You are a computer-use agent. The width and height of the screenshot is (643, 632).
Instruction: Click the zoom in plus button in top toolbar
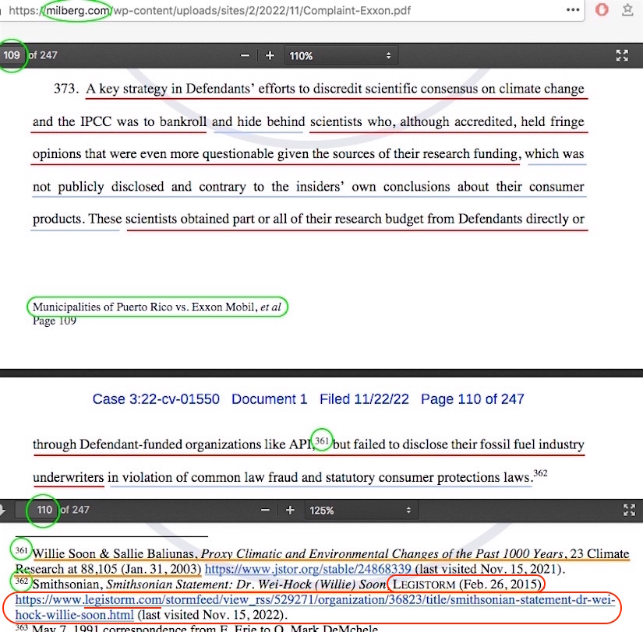point(270,56)
